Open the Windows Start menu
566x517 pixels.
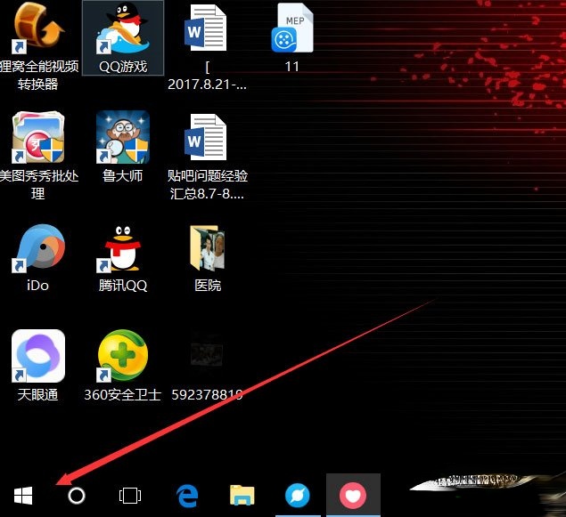(23, 496)
